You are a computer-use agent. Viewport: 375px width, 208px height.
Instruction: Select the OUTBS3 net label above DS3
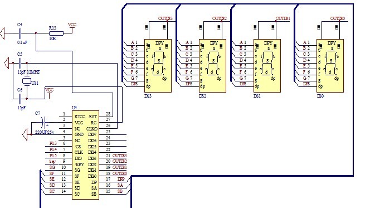pyautogui.click(x=165, y=18)
